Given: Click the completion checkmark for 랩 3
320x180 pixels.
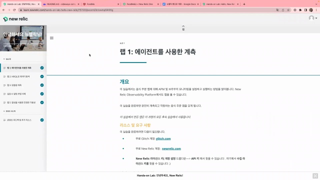Looking at the screenshot, I should (42, 85).
